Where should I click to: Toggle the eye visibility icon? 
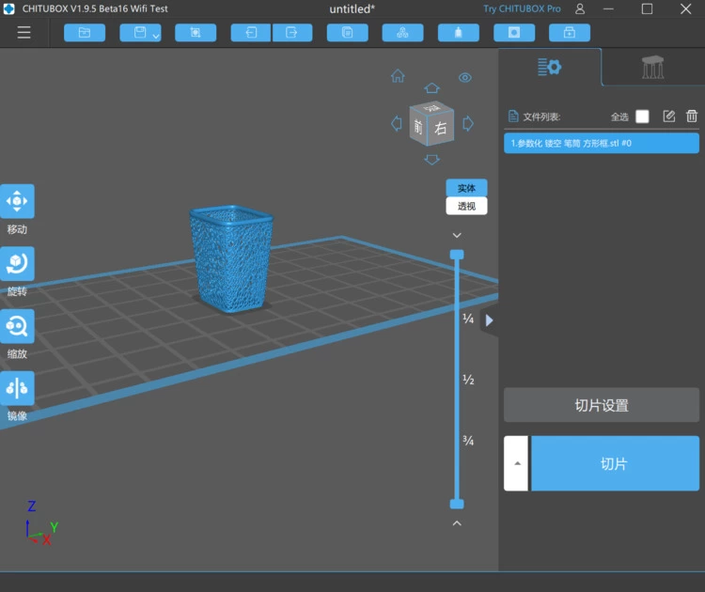pos(464,77)
